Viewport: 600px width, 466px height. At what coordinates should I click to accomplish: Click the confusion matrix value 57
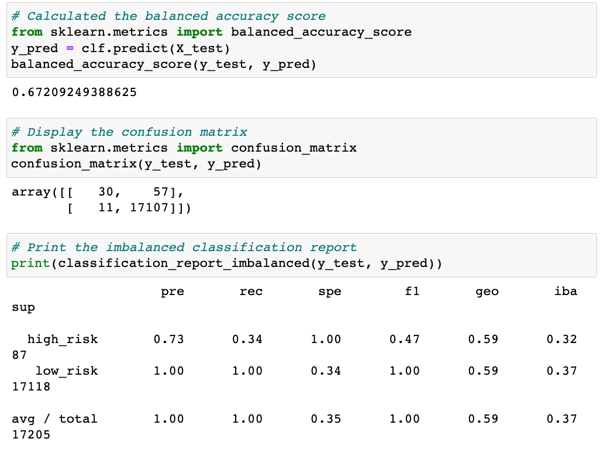tap(161, 191)
